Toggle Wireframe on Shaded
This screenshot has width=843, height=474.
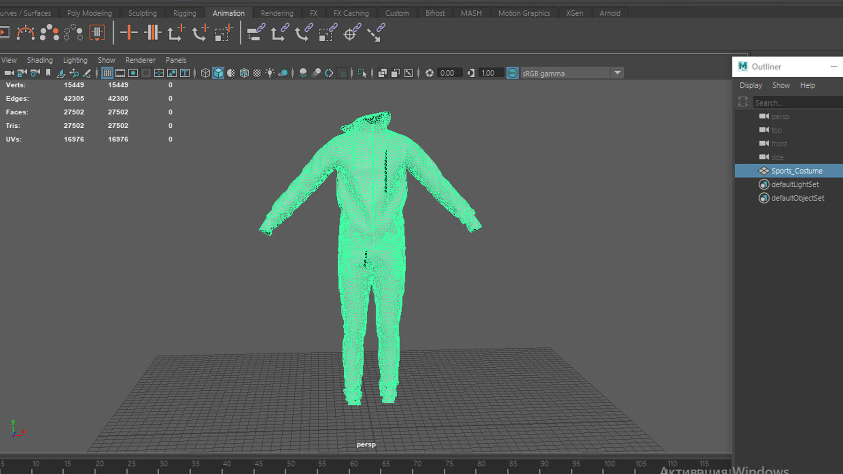[x=244, y=73]
